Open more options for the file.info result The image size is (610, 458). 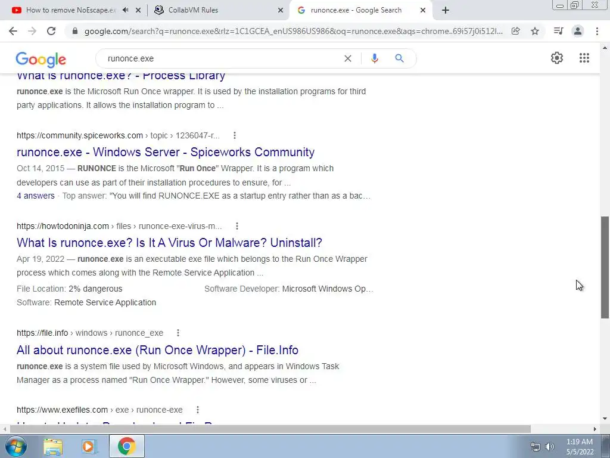pyautogui.click(x=178, y=333)
